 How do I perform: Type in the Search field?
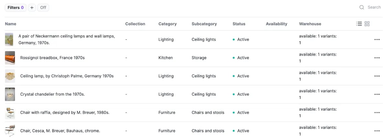coord(374,7)
